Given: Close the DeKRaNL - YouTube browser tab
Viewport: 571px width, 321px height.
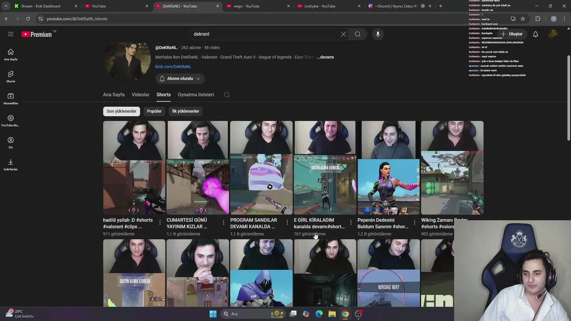Looking at the screenshot, I should pyautogui.click(x=218, y=6).
